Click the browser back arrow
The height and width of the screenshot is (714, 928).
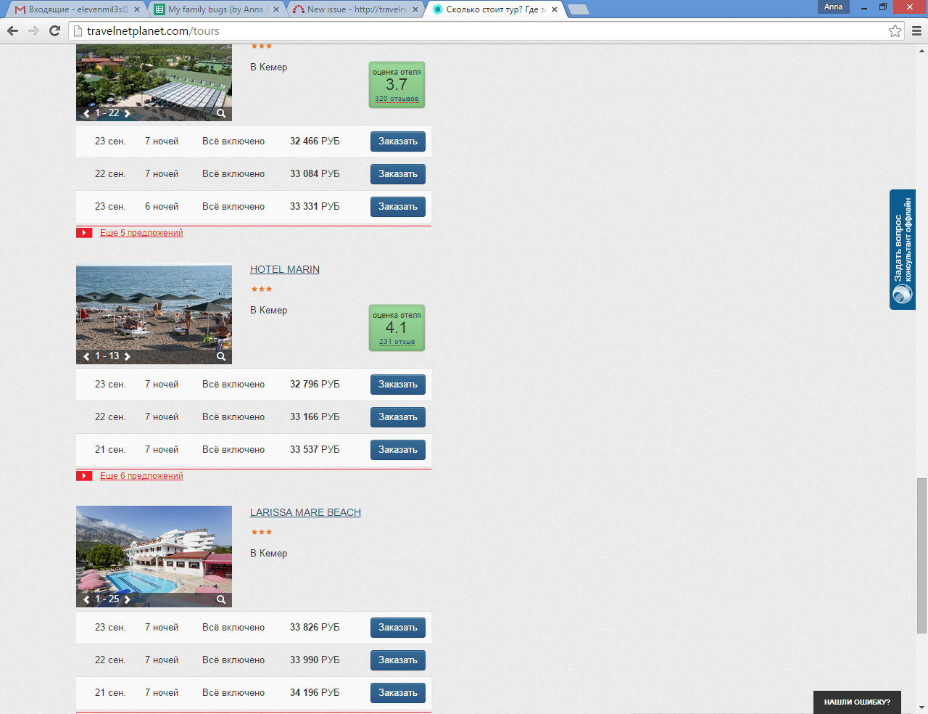pyautogui.click(x=12, y=30)
